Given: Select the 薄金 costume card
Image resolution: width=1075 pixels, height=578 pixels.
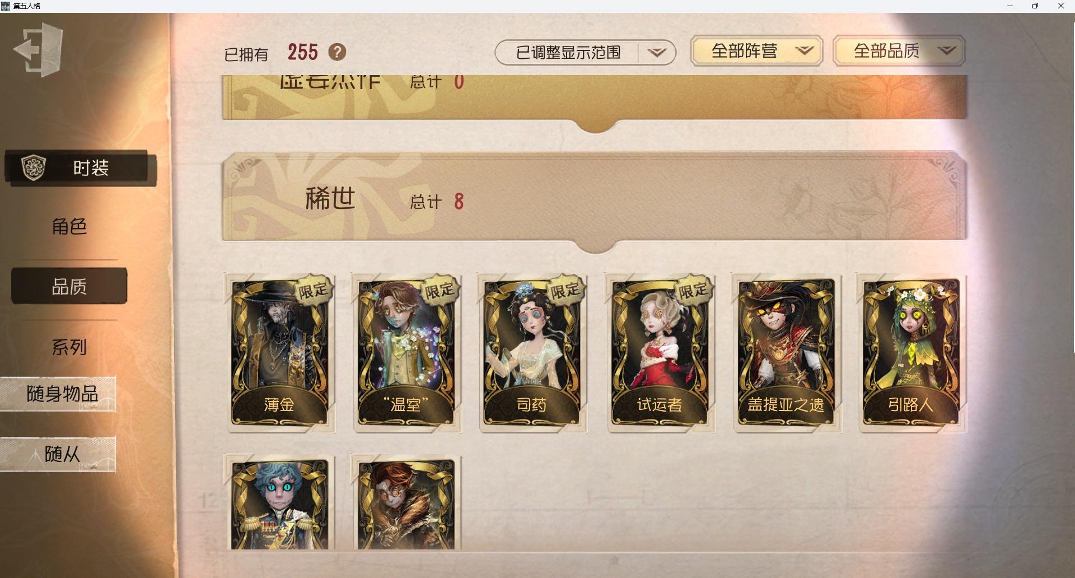Looking at the screenshot, I should pyautogui.click(x=280, y=353).
